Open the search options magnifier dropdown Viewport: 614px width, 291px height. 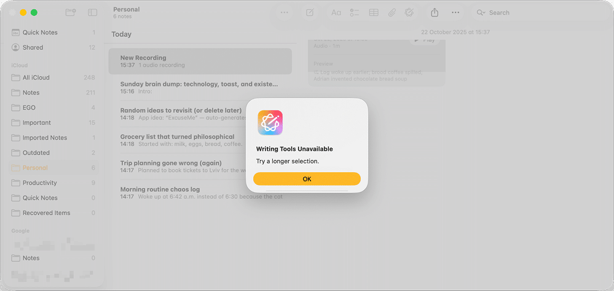click(x=481, y=12)
